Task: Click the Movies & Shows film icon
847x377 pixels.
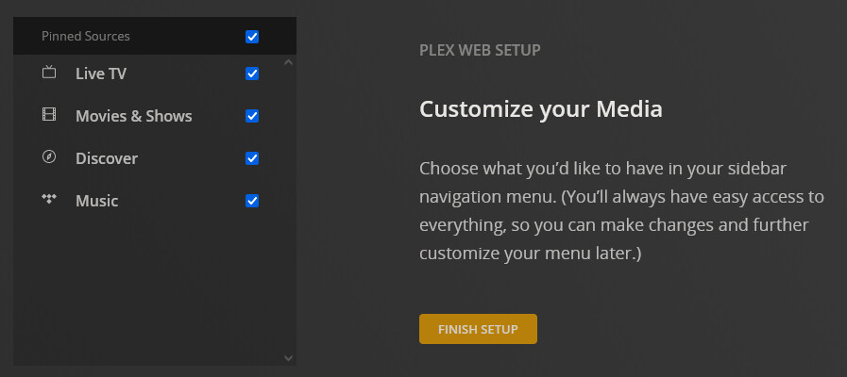Action: coord(49,115)
